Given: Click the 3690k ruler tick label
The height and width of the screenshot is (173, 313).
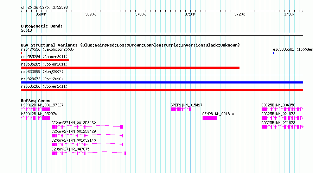Looking at the screenshot, I should click(90, 14).
